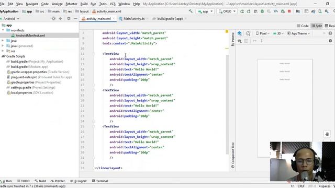Click the Orientation for Preview icon
This screenshot has height=188, width=335.
coord(248,33)
